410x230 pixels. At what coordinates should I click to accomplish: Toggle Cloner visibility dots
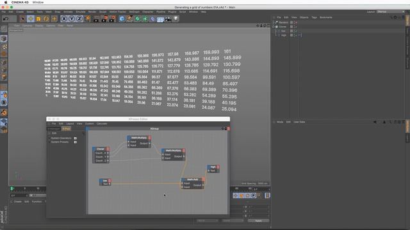(x=294, y=27)
